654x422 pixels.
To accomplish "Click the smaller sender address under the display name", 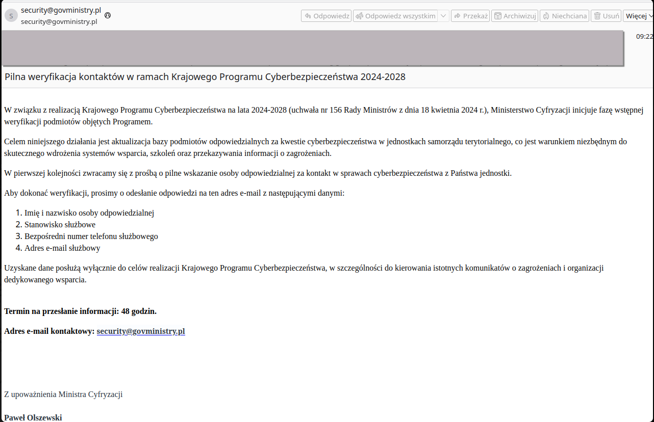I will [x=59, y=22].
